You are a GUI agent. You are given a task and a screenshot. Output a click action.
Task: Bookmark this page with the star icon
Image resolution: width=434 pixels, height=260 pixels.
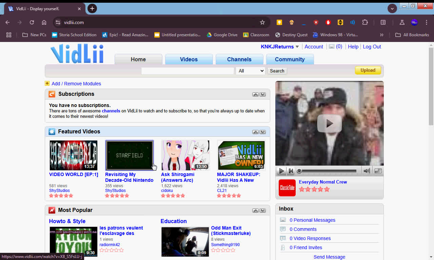tap(262, 22)
